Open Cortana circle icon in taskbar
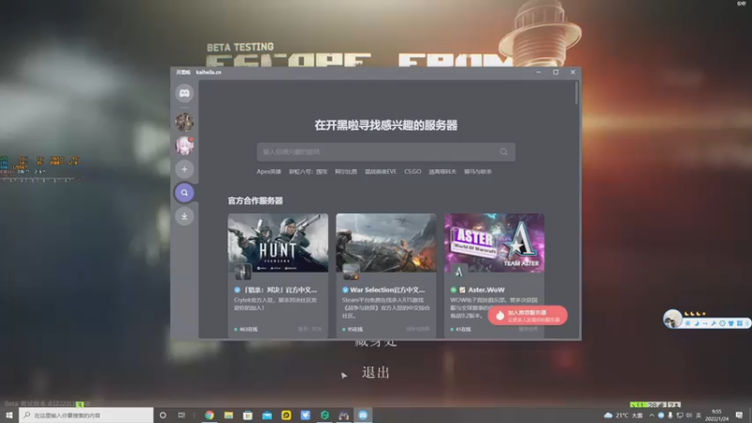The height and width of the screenshot is (423, 752). click(x=163, y=415)
